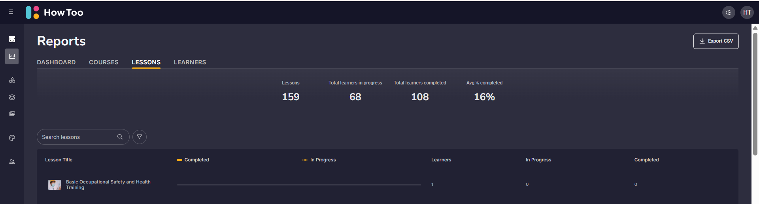Open the palette theme sidebar icon

pos(12,138)
